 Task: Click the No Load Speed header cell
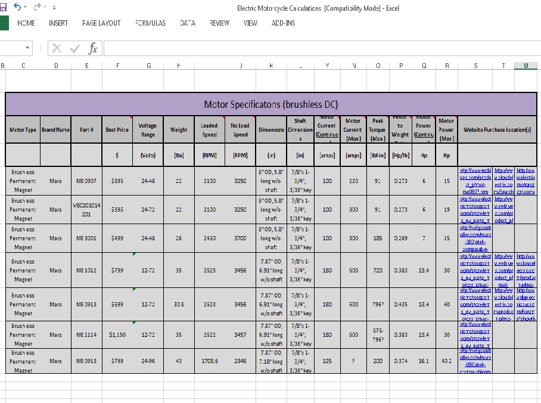tap(240, 130)
